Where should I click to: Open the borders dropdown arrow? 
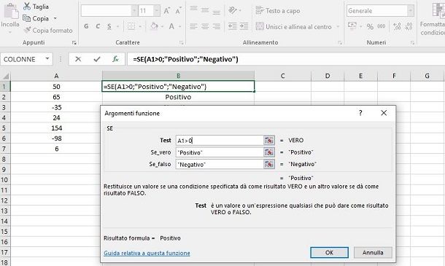pyautogui.click(x=140, y=27)
